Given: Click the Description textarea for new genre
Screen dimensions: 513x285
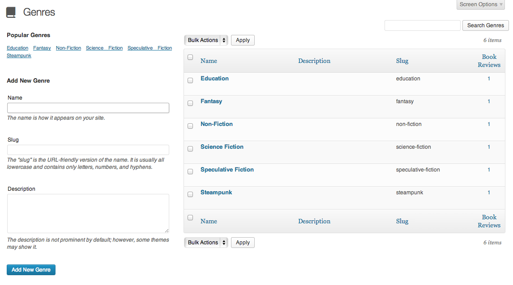Looking at the screenshot, I should [88, 214].
